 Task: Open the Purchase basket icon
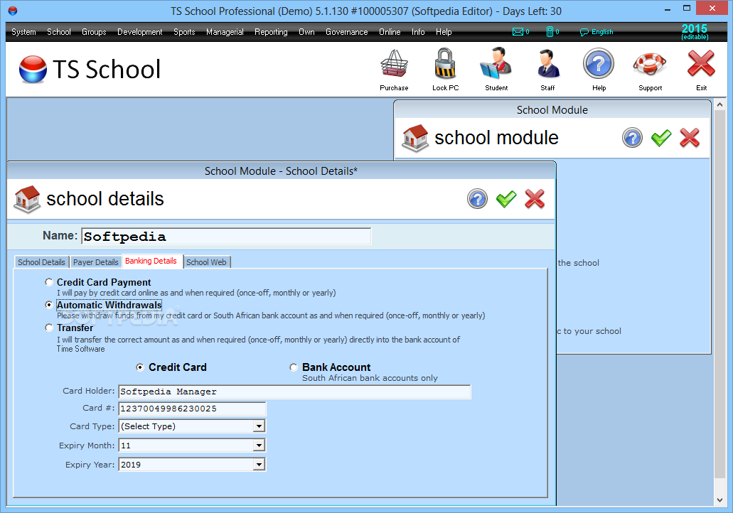(394, 64)
